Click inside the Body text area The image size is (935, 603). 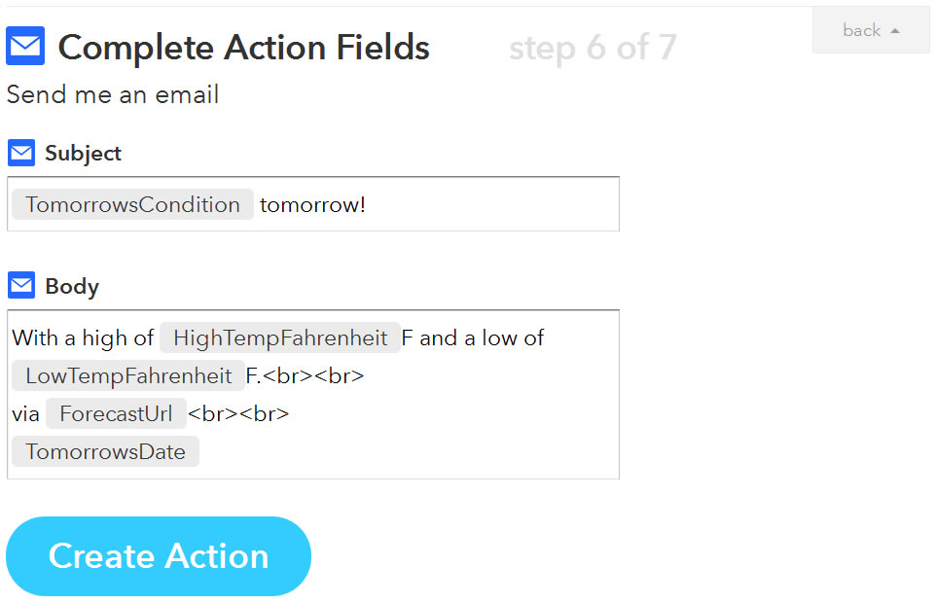313,395
